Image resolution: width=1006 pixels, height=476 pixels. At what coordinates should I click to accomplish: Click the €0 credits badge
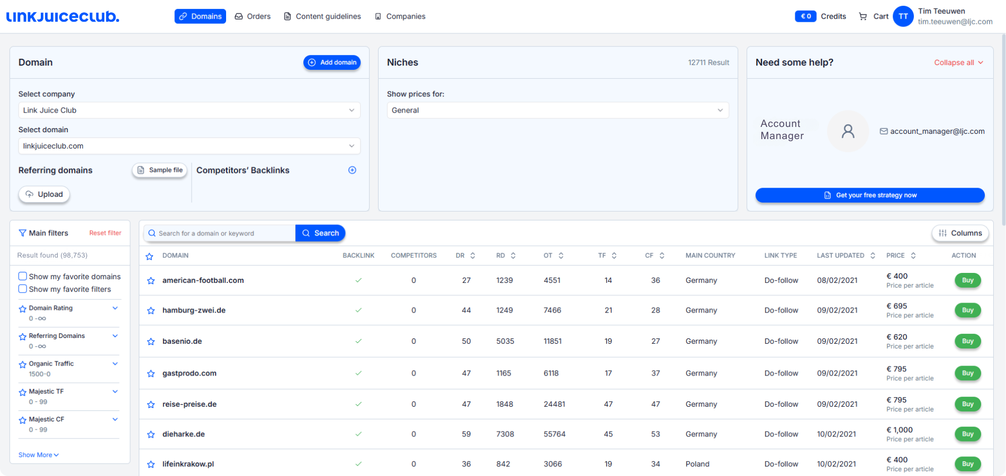[805, 16]
